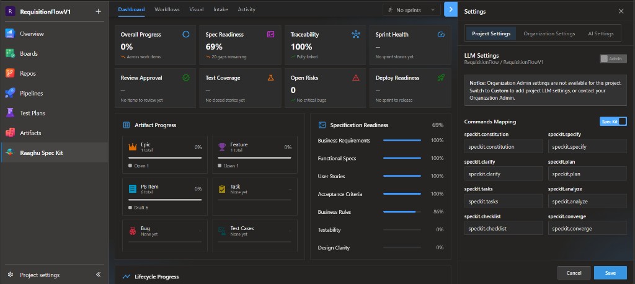
Task: Go to Pipelines rocket icon
Action: pyautogui.click(x=10, y=93)
